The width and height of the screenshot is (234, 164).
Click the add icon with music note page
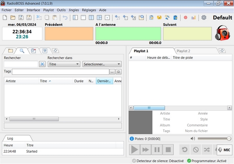133,17
